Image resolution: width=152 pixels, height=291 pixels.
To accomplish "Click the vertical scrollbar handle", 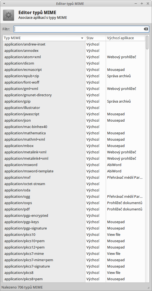I will [x=147, y=42].
